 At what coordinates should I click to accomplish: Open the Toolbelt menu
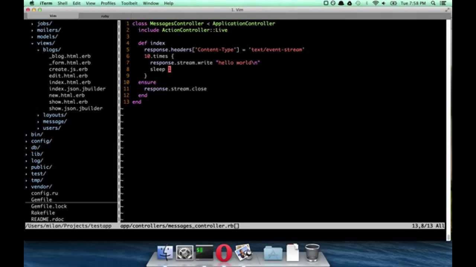[x=129, y=3]
